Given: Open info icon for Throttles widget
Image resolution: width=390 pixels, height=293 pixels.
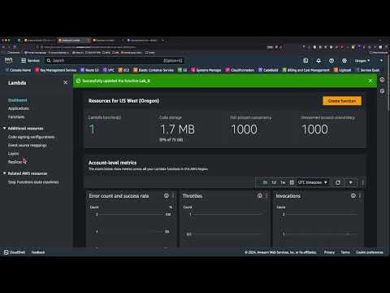Looking at the screenshot, I should 260,195.
